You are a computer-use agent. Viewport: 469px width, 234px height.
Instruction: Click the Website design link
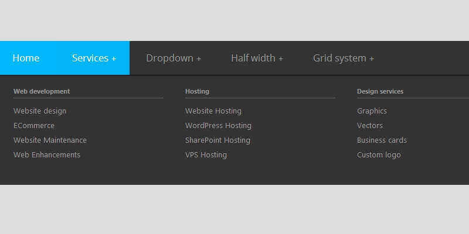pos(40,111)
